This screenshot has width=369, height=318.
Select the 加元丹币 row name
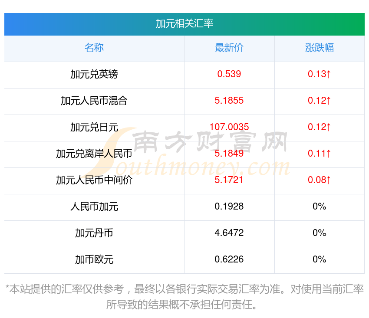[x=94, y=233]
